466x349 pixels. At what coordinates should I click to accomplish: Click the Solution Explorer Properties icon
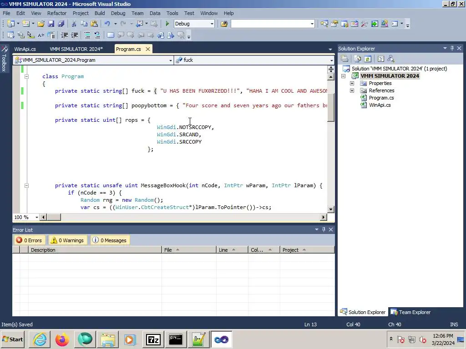[344, 59]
